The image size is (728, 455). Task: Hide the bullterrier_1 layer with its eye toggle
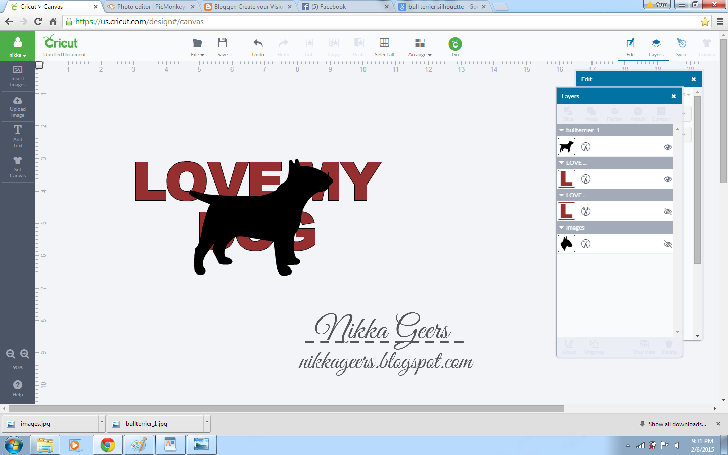(x=668, y=146)
